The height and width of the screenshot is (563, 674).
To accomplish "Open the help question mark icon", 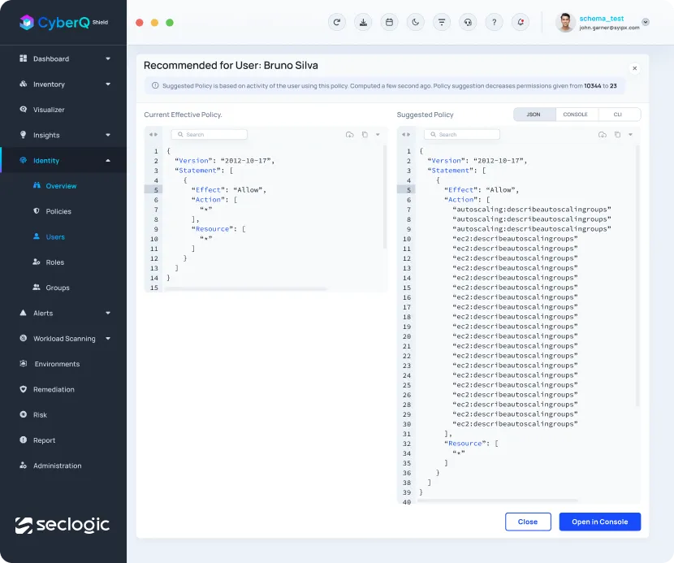I will (x=494, y=23).
